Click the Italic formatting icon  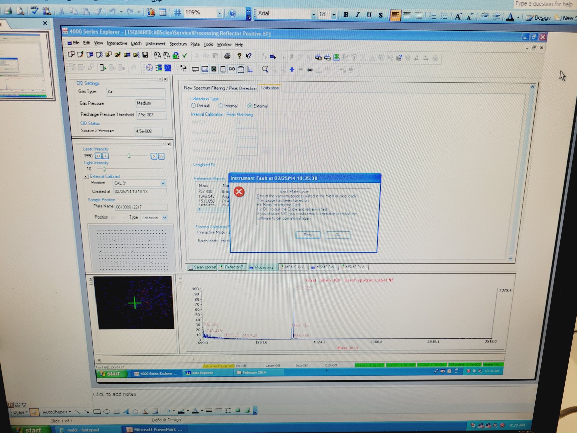click(357, 15)
